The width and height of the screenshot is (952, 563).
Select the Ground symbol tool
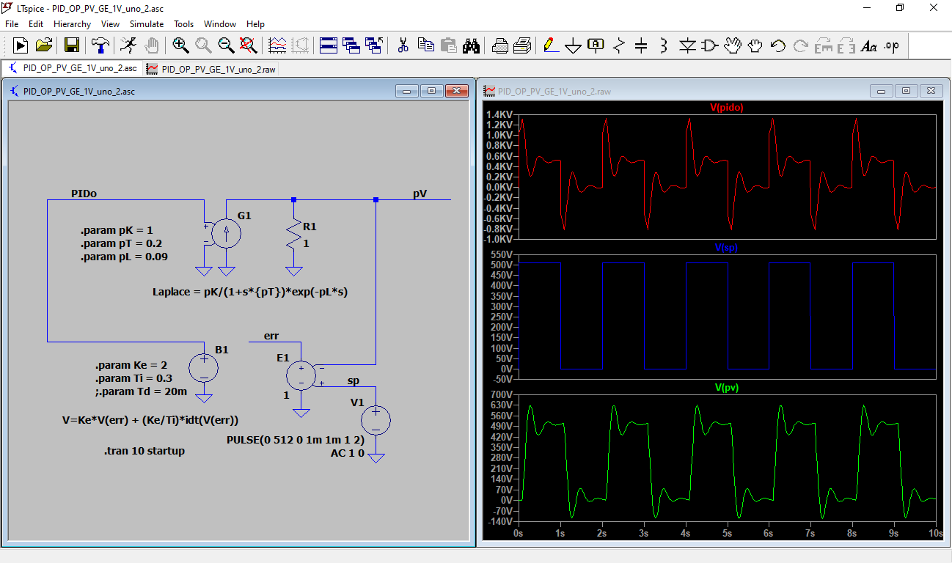[x=573, y=45]
